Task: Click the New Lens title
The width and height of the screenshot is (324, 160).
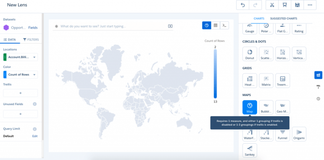Action: click(17, 5)
